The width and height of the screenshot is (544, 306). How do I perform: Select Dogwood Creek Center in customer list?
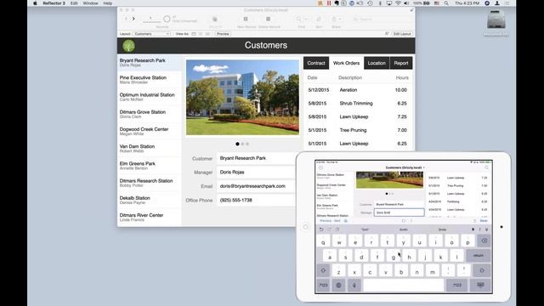click(150, 131)
